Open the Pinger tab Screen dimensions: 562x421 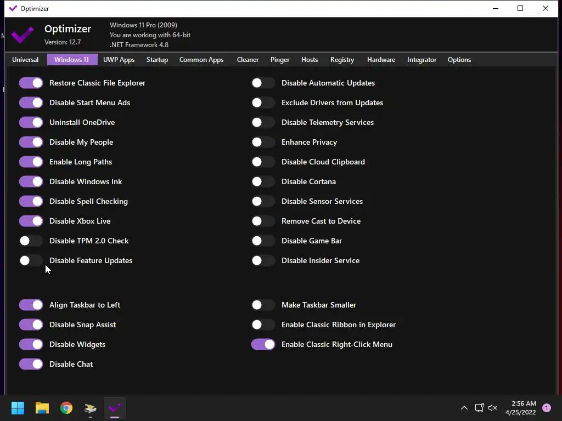[x=280, y=59]
